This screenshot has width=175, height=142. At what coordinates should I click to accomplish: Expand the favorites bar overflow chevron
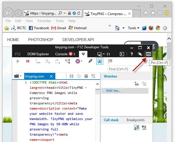[110, 26]
